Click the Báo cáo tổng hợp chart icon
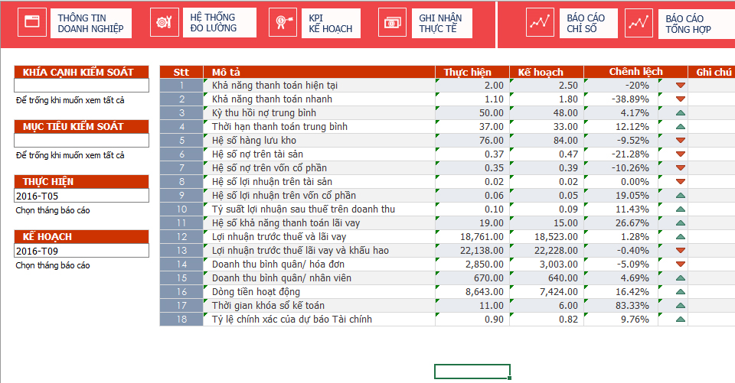This screenshot has width=735, height=383. pyautogui.click(x=639, y=22)
